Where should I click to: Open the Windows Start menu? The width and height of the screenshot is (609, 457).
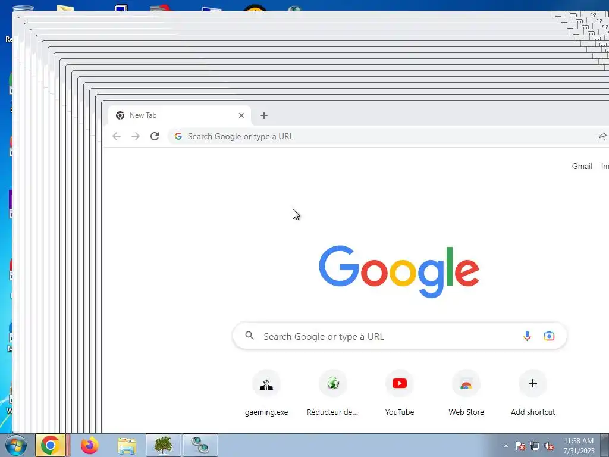[x=16, y=445]
